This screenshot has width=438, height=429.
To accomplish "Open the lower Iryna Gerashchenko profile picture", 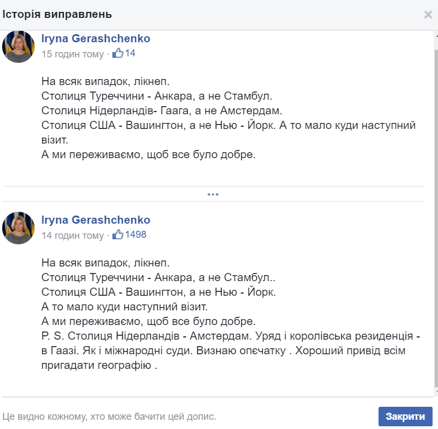I will point(19,229).
